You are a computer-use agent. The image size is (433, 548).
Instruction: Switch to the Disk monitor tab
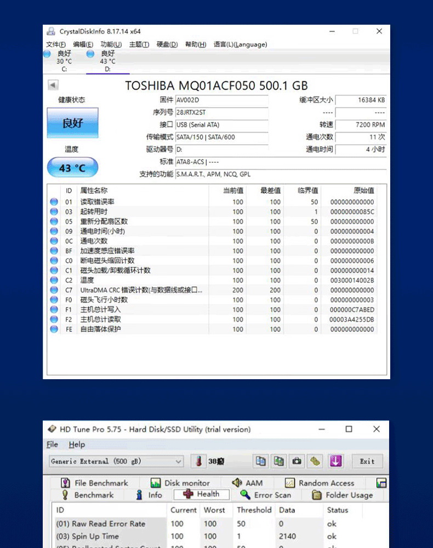pyautogui.click(x=180, y=483)
